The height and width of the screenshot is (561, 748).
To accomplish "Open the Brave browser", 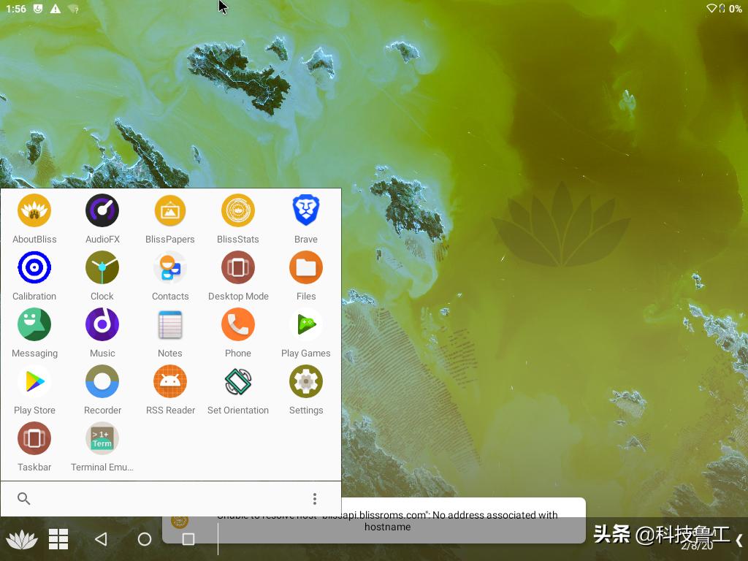I will coord(305,210).
